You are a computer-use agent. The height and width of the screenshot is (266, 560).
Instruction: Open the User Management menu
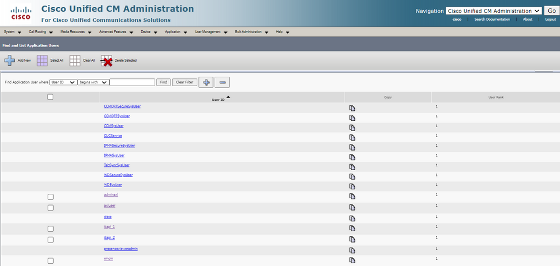point(211,32)
